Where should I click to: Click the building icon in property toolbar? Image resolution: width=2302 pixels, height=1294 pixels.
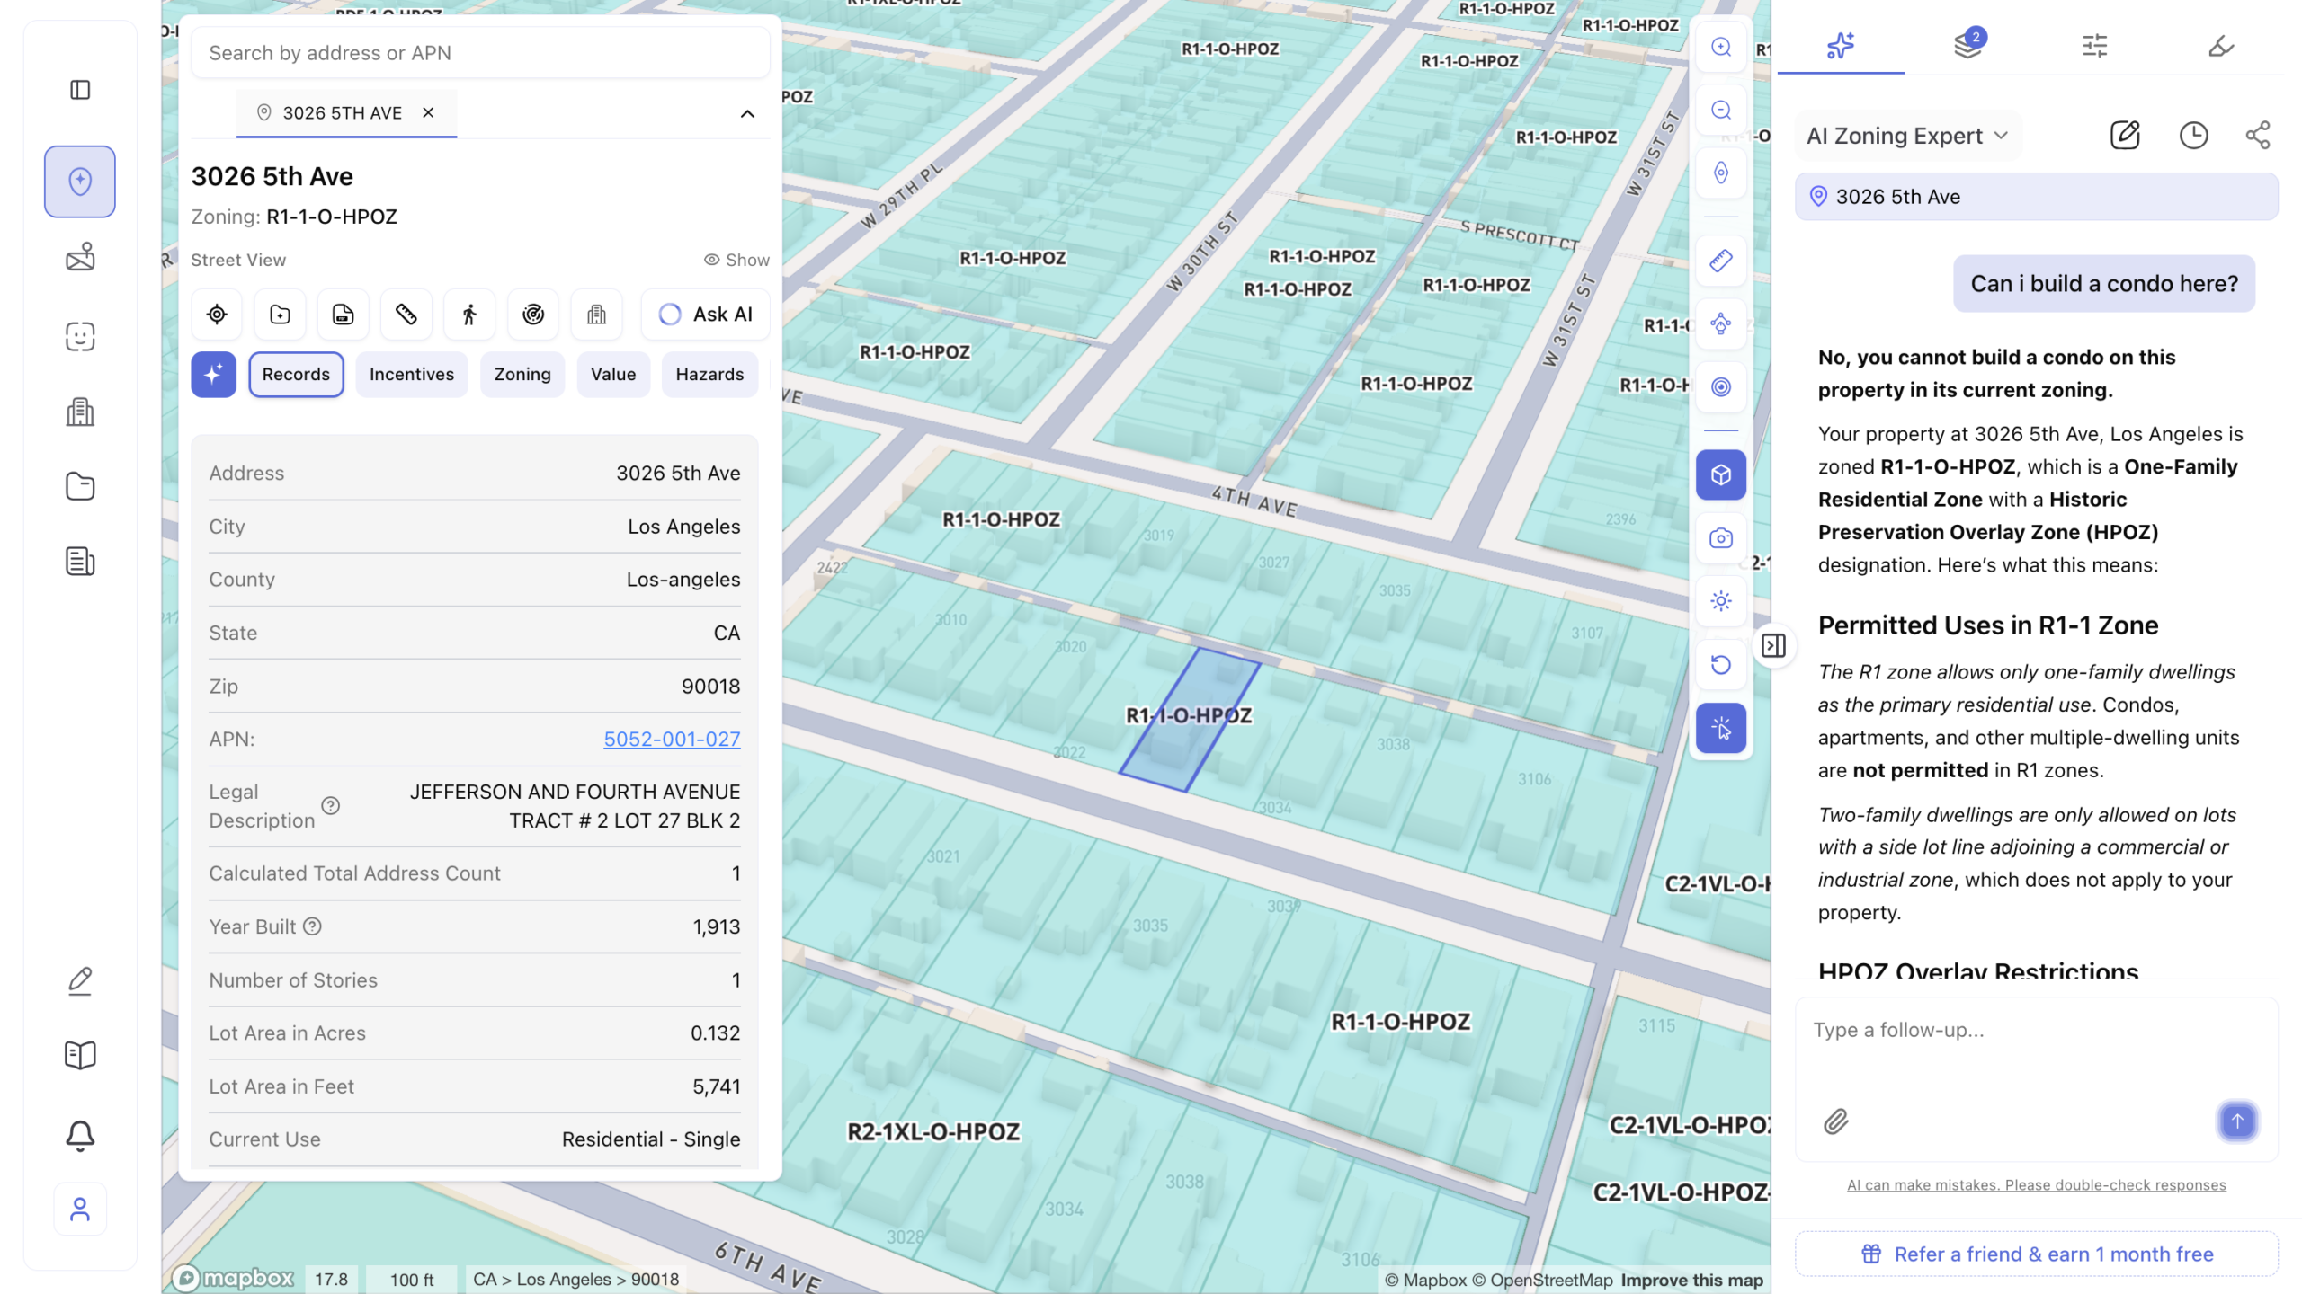[x=596, y=315]
